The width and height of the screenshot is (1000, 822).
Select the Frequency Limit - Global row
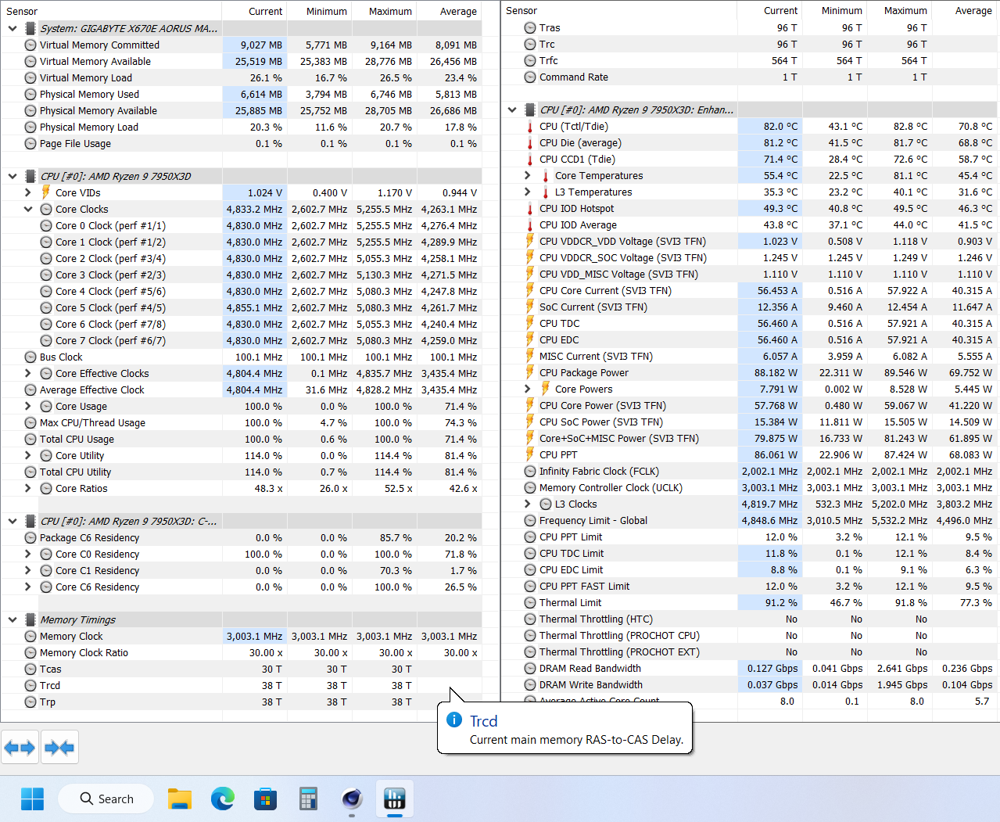click(x=751, y=521)
